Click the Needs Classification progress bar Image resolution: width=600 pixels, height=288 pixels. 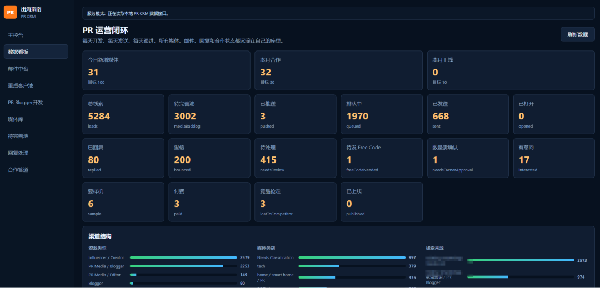coord(352,257)
